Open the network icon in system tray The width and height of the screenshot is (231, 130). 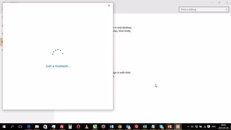point(205,127)
